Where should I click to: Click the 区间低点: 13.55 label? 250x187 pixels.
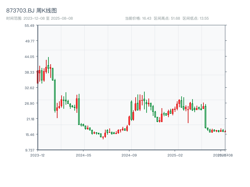pyautogui.click(x=196, y=18)
